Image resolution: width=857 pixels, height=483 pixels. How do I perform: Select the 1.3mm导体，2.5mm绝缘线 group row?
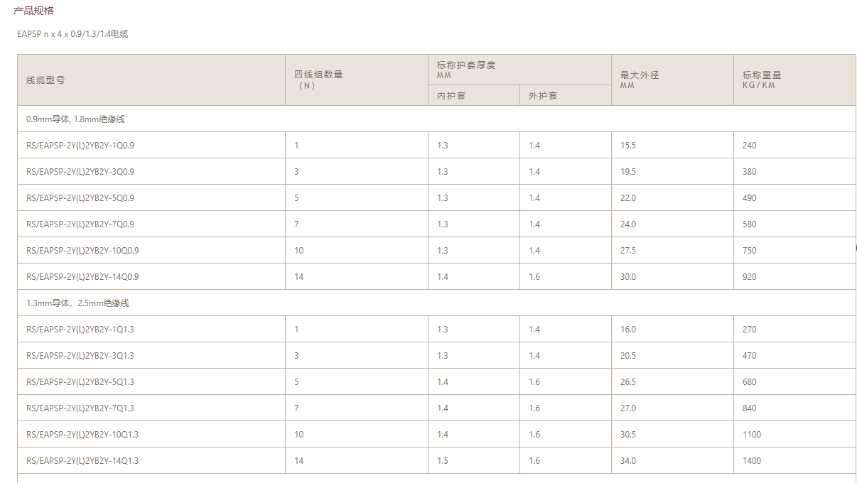(77, 303)
